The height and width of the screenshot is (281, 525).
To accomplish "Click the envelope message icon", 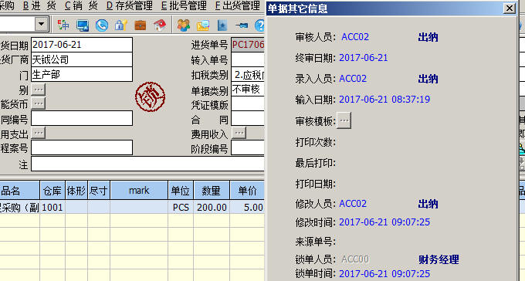I will click(202, 25).
